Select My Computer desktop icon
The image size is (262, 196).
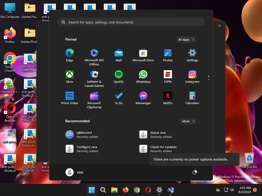[x=10, y=11]
